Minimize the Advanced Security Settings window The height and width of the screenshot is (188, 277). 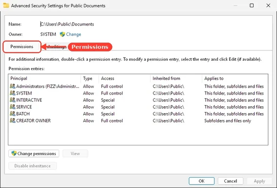point(235,5)
